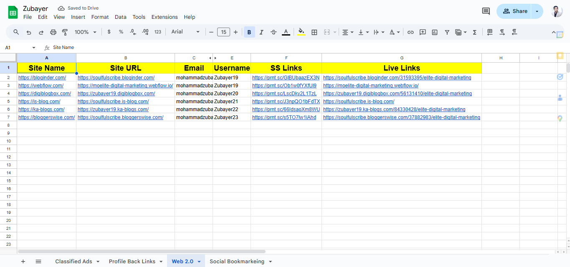Click the Share button
This screenshot has height=267, width=570.
pyautogui.click(x=514, y=11)
